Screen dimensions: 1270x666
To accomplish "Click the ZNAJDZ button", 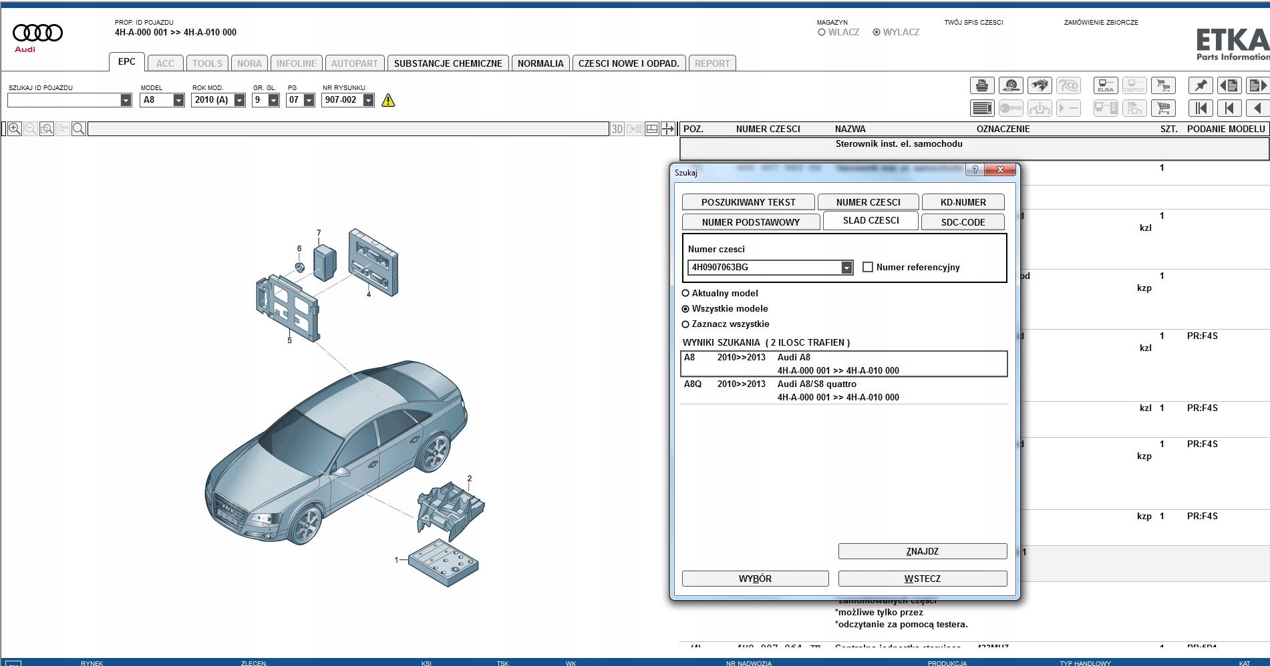I will click(923, 551).
